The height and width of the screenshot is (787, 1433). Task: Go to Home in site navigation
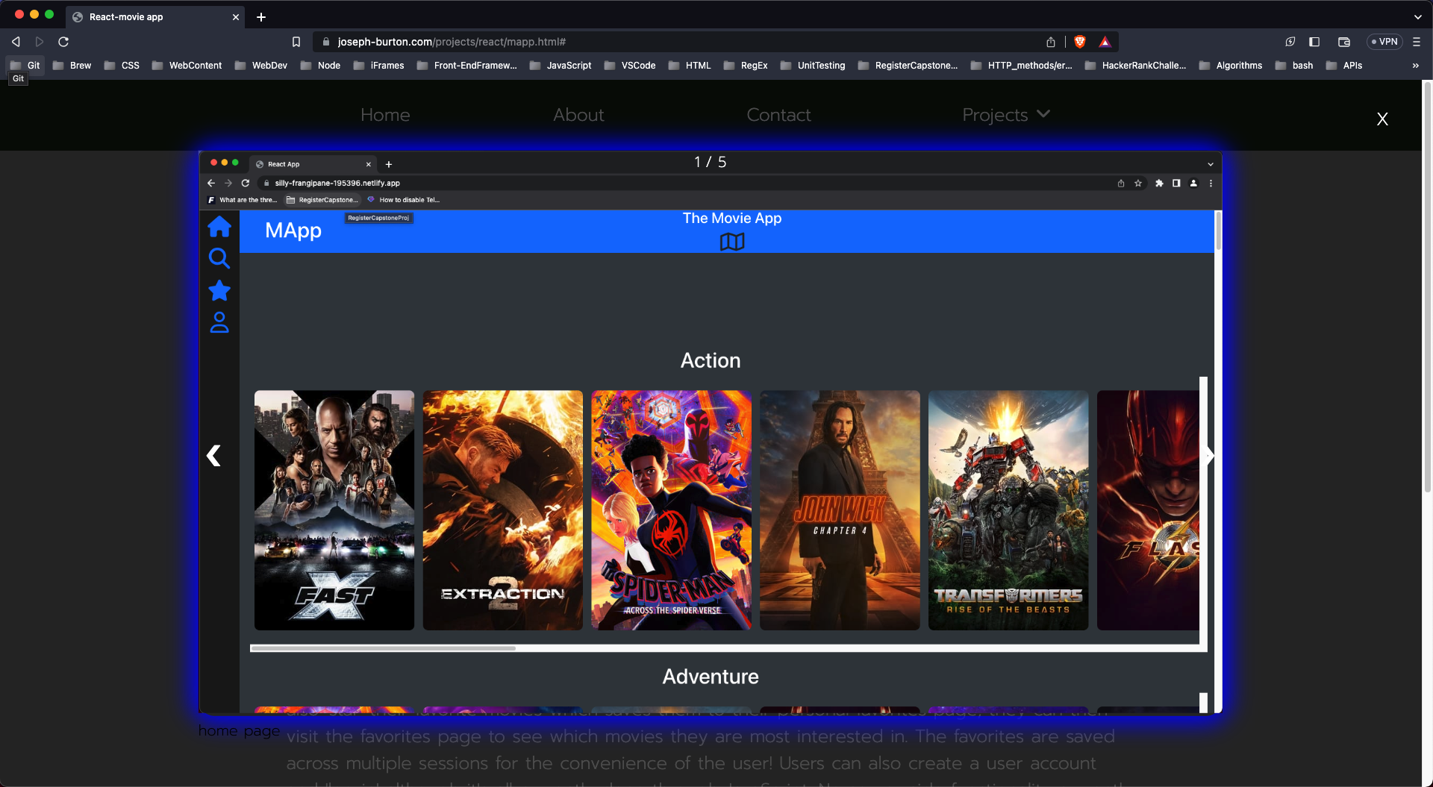point(385,115)
